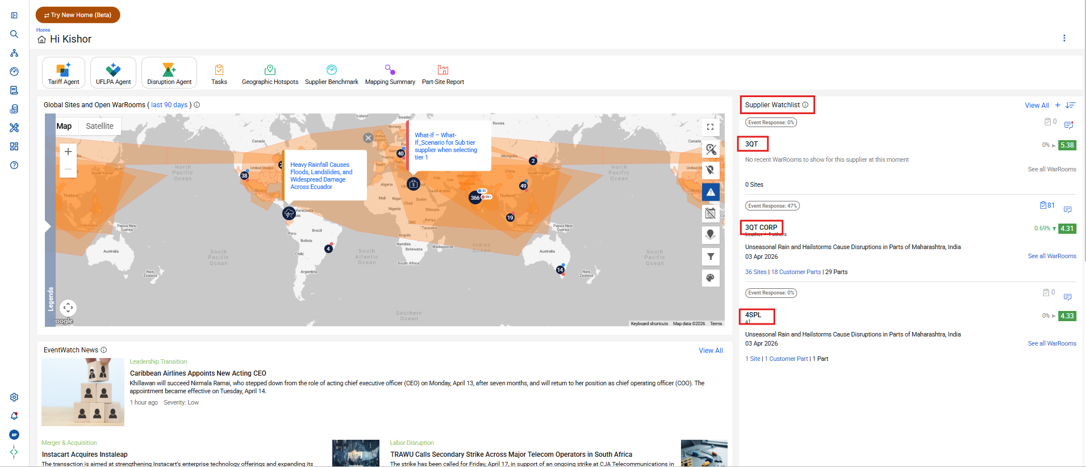The width and height of the screenshot is (1086, 467).
Task: Open the map filter funnel button
Action: pyautogui.click(x=711, y=256)
